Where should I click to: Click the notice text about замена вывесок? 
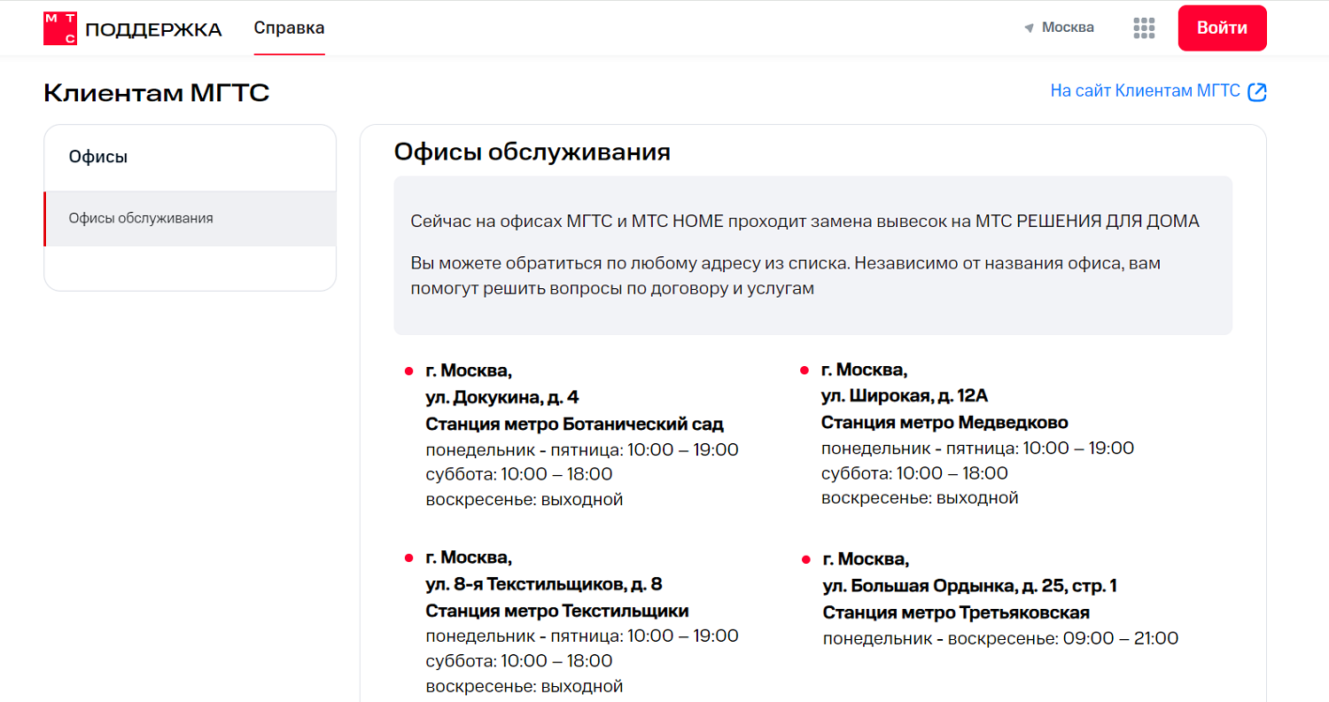[805, 222]
